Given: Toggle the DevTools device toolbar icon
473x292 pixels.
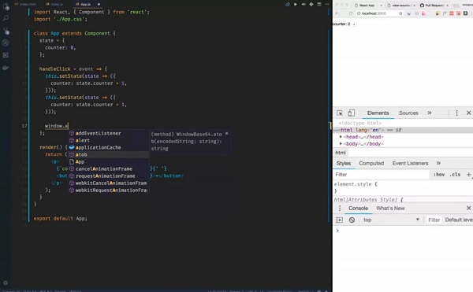Looking at the screenshot, I should [x=351, y=113].
